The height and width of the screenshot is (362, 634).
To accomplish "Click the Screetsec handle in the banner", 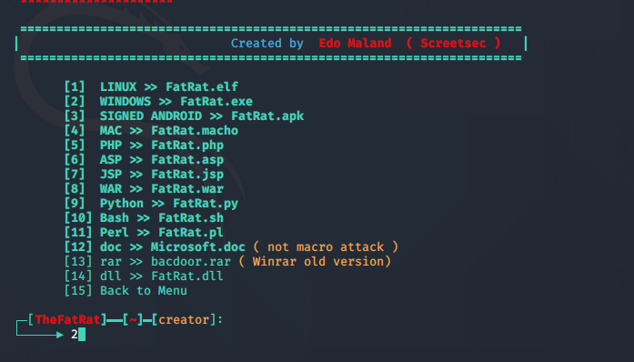I will click(453, 44).
